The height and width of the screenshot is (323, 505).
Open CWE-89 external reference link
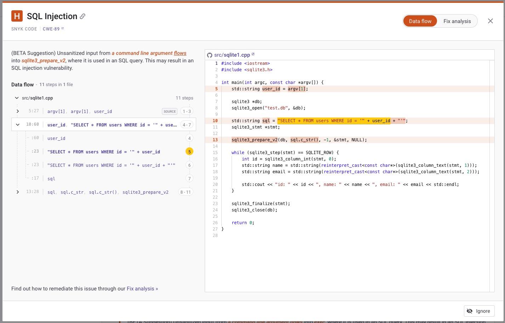53,29
